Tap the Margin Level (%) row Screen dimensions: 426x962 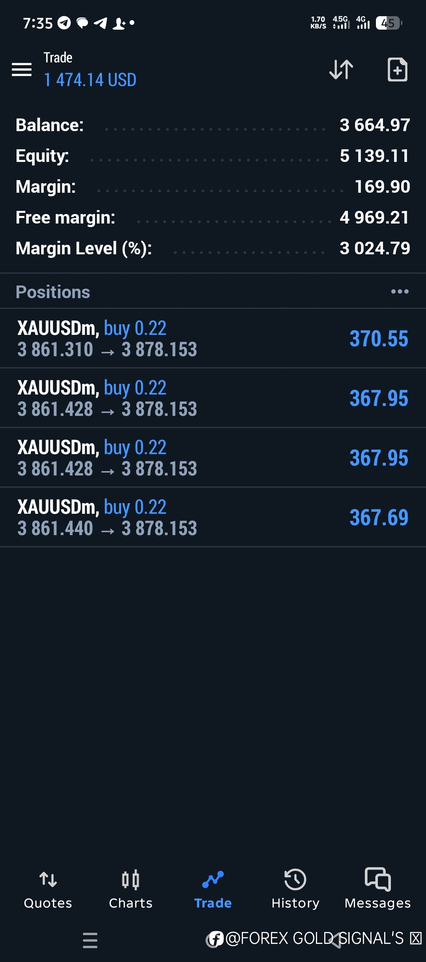tap(213, 248)
